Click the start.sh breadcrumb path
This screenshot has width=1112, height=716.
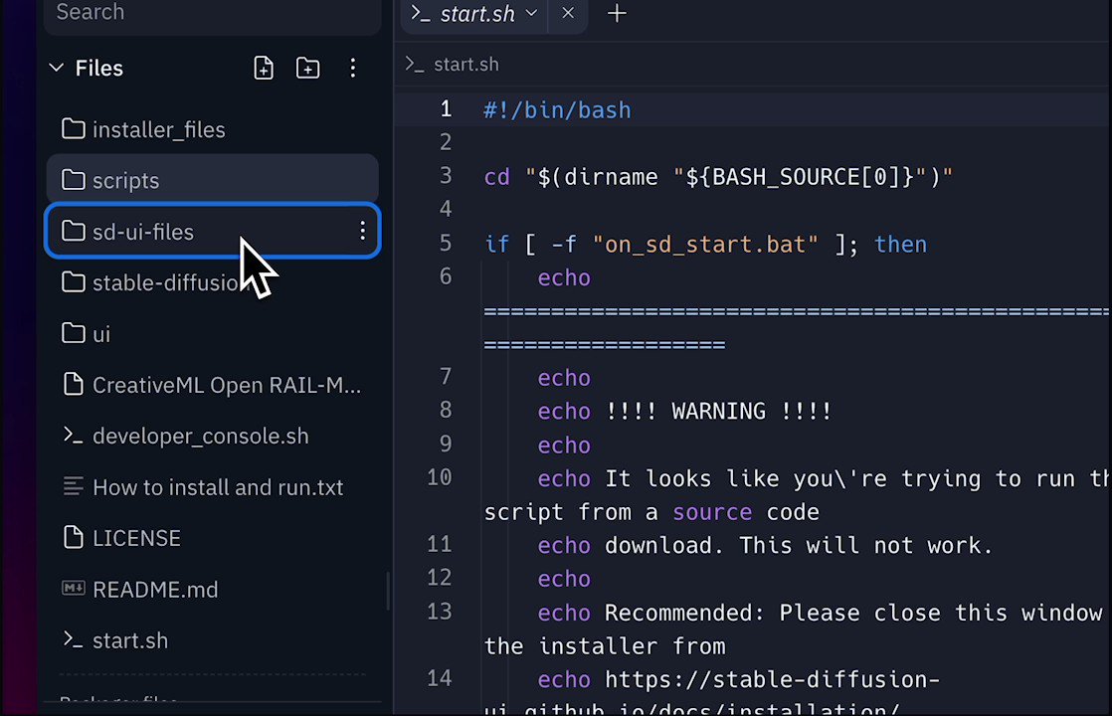click(x=465, y=65)
